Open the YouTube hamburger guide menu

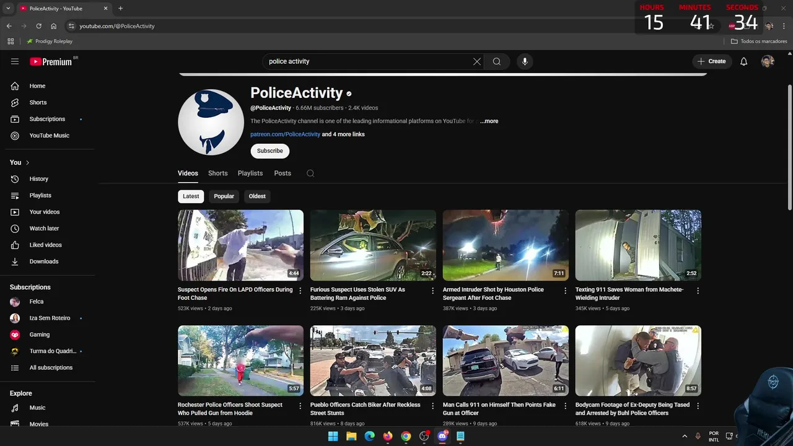pyautogui.click(x=15, y=61)
